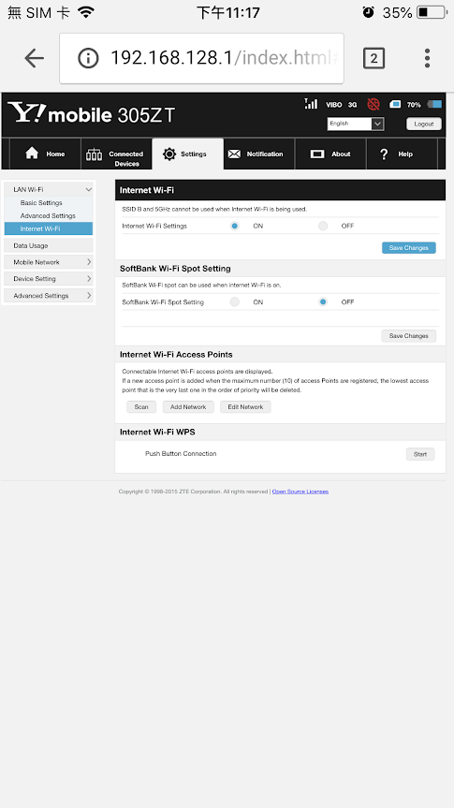The width and height of the screenshot is (454, 808).
Task: Turn Internet Wi-Fi Settings OFF
Action: pos(323,226)
